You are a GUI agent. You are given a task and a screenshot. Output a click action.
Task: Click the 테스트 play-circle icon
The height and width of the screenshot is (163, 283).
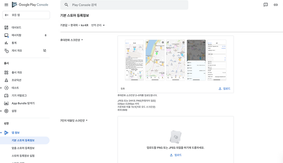click(x=6, y=88)
